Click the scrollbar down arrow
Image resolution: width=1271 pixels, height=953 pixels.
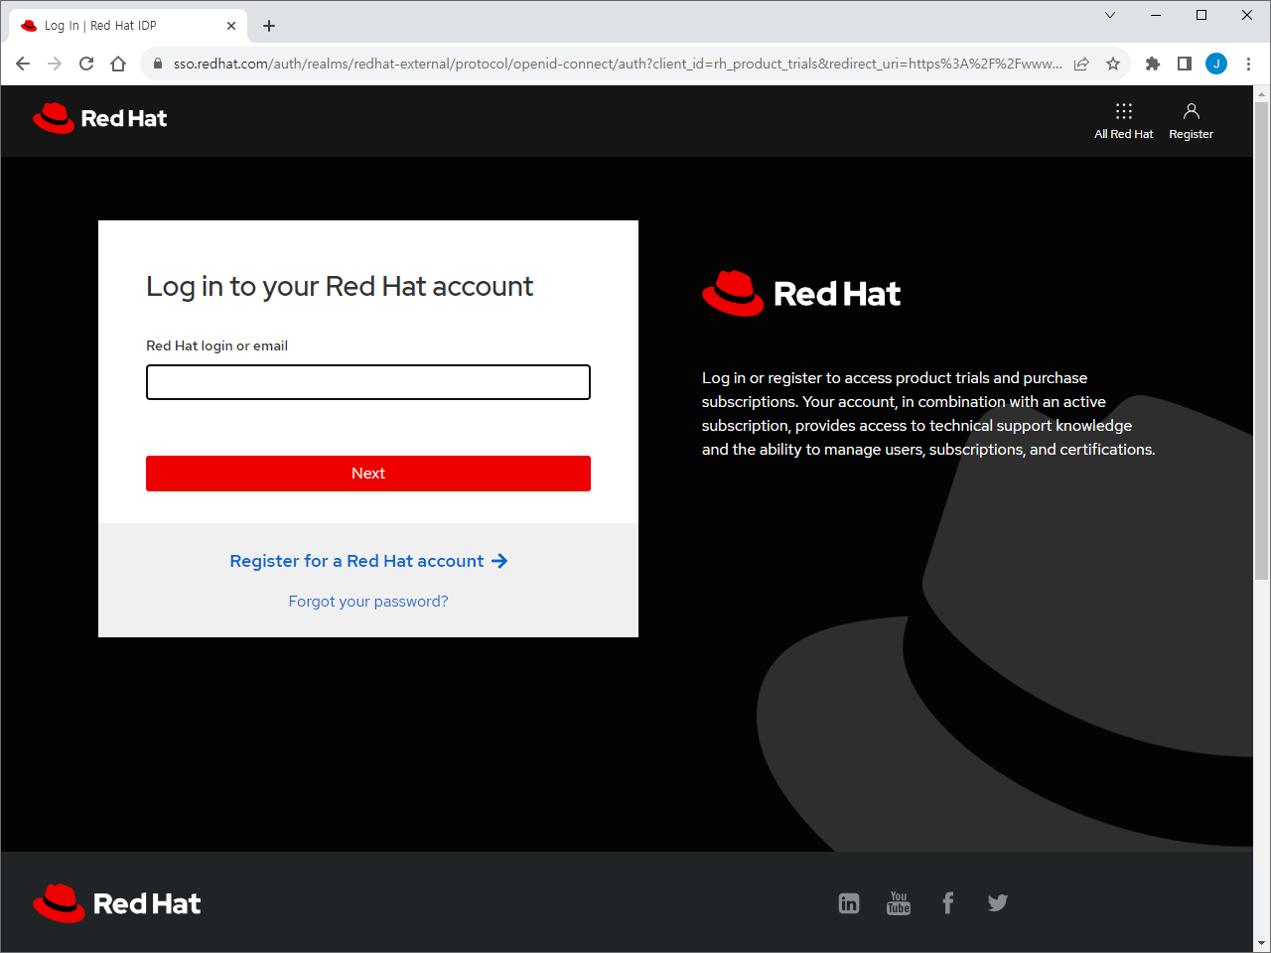[x=1261, y=943]
